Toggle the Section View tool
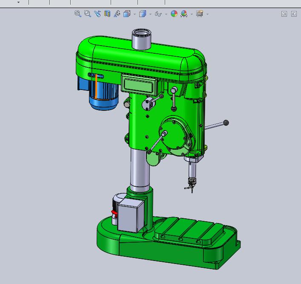Image resolution: width=301 pixels, height=284 pixels. tap(107, 14)
